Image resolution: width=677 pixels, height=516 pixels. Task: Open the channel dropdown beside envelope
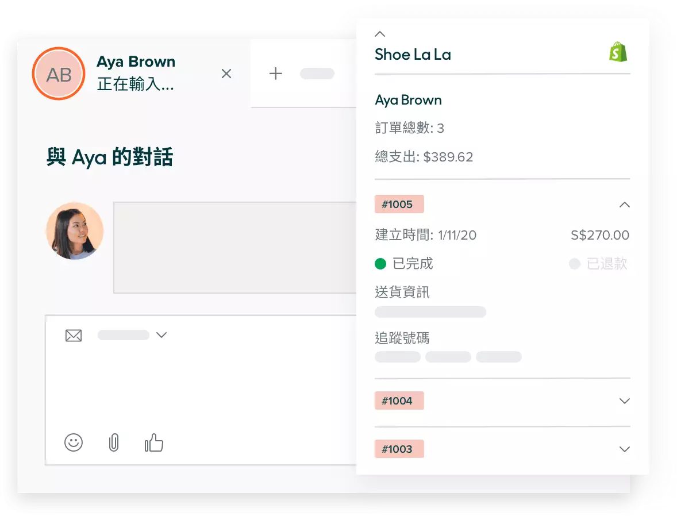click(161, 335)
